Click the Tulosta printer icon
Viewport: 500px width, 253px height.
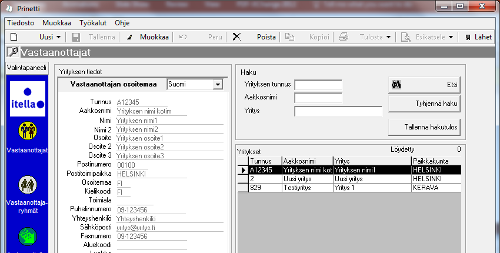(x=344, y=36)
